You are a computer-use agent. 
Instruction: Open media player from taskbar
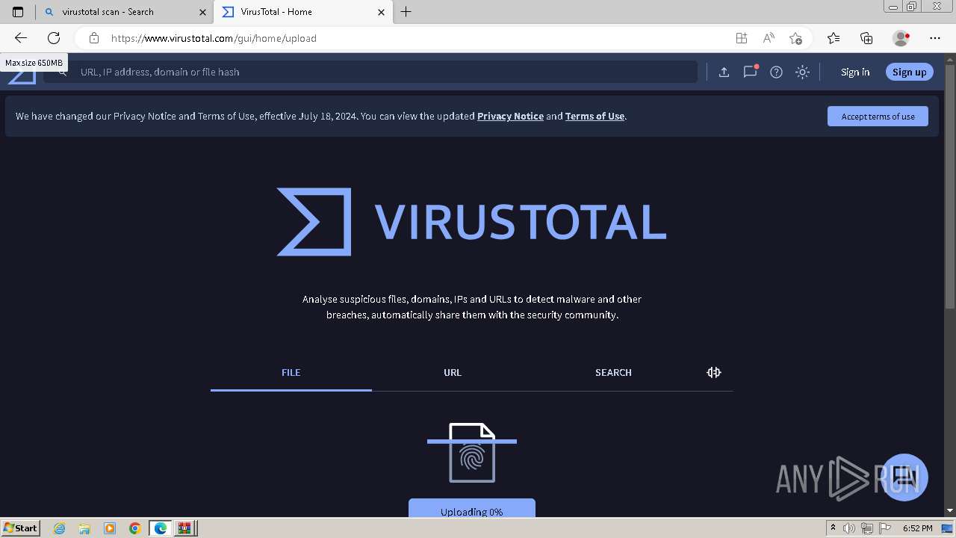pos(110,528)
